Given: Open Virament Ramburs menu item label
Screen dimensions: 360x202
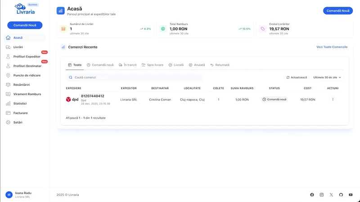Looking at the screenshot, I should coord(27,94).
